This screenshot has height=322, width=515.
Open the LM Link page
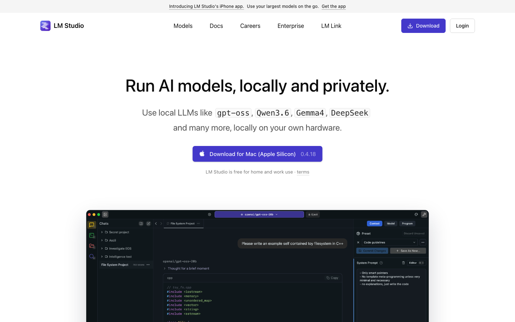coord(331,26)
